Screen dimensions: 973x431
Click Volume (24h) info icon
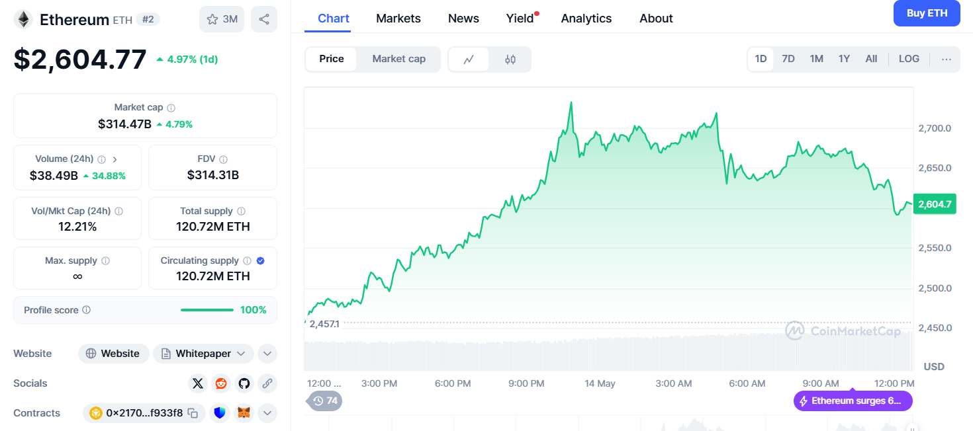coord(101,159)
